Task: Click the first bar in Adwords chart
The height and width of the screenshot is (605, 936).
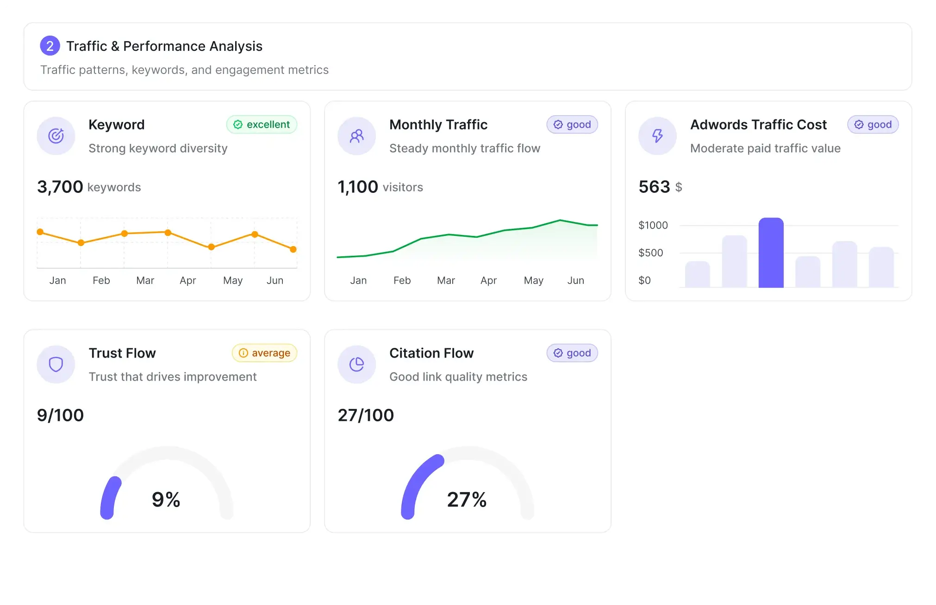Action: click(x=697, y=274)
